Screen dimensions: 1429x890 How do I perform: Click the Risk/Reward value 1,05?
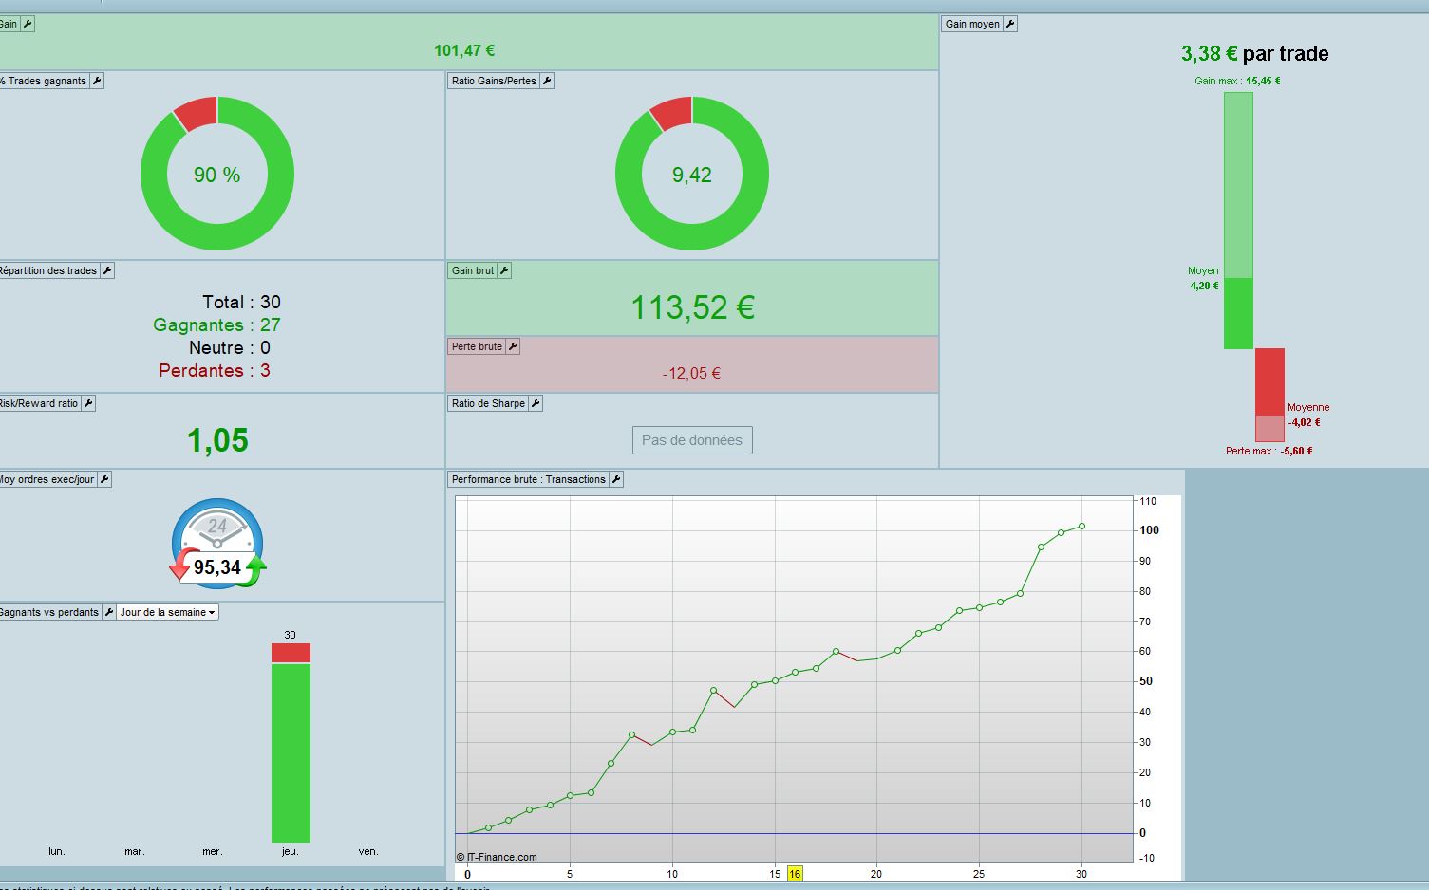[x=217, y=440]
